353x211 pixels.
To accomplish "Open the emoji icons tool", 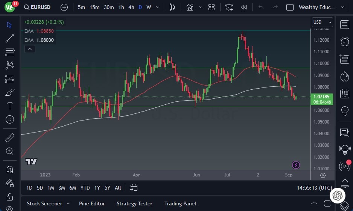I will click(10, 119).
